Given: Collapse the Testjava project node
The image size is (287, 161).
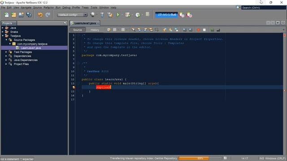Looking at the screenshot, I should pyautogui.click(x=3, y=36).
